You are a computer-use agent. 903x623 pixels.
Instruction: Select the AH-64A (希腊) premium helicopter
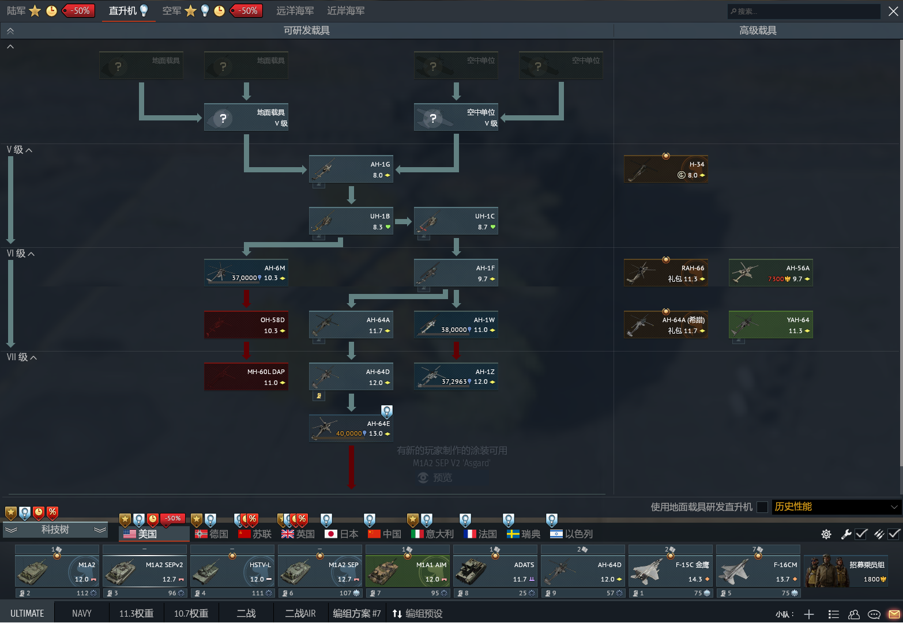point(666,325)
